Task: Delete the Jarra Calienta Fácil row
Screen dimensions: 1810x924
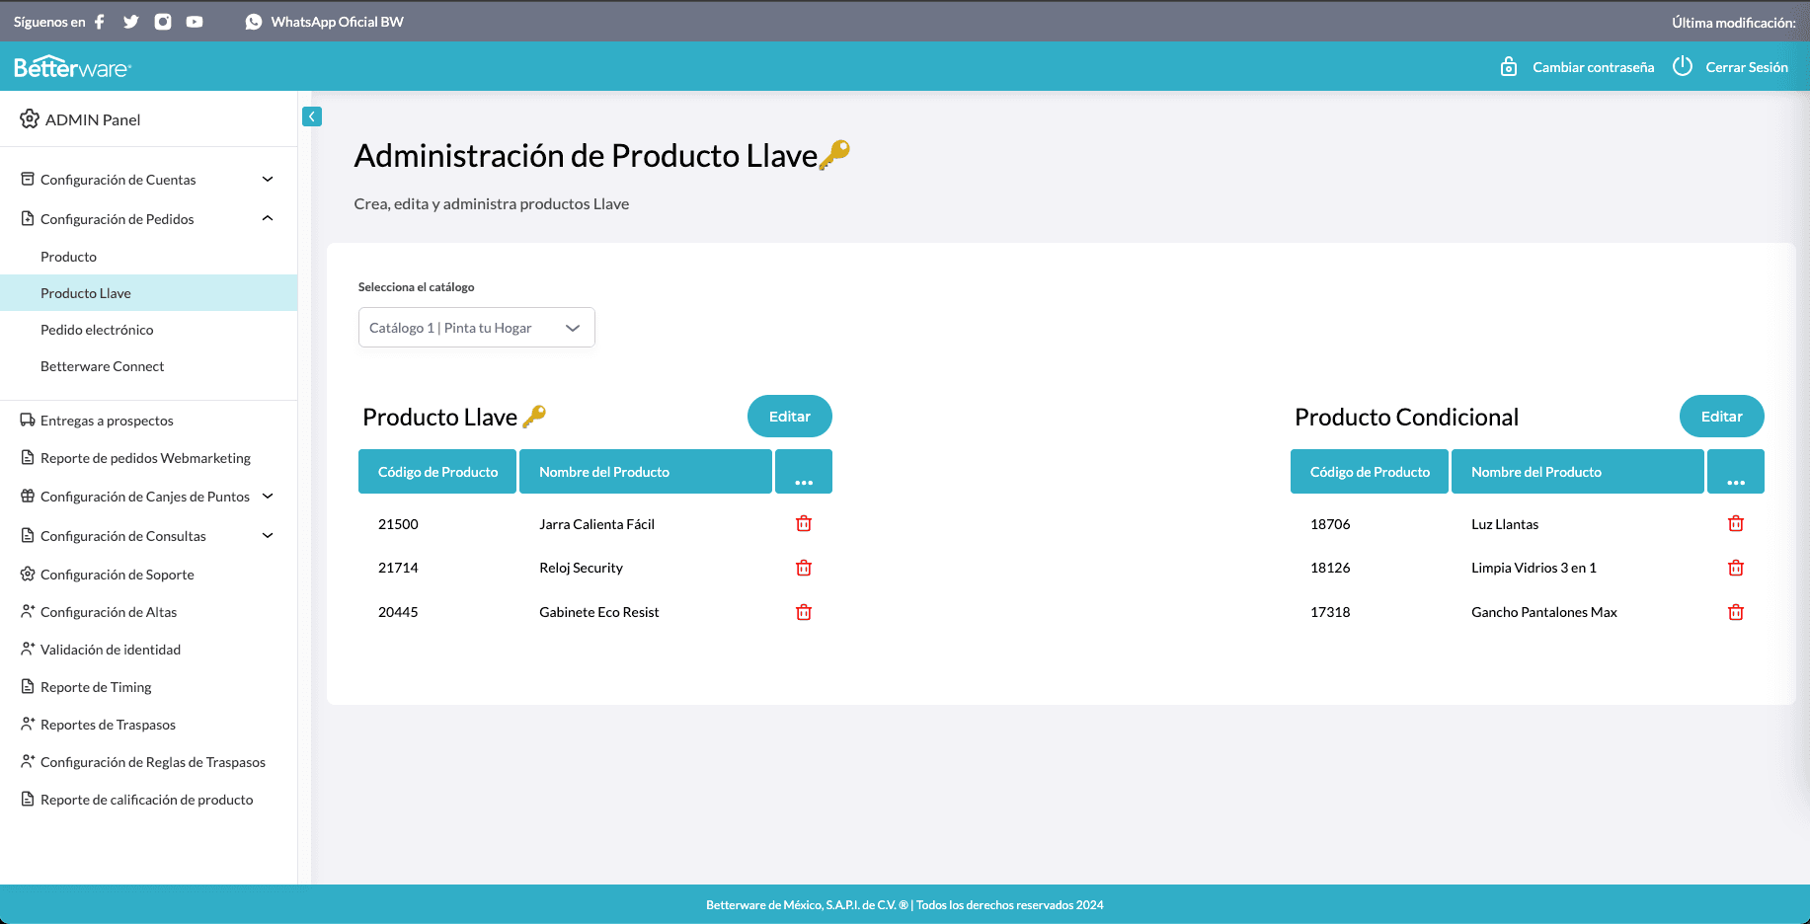Action: tap(804, 524)
